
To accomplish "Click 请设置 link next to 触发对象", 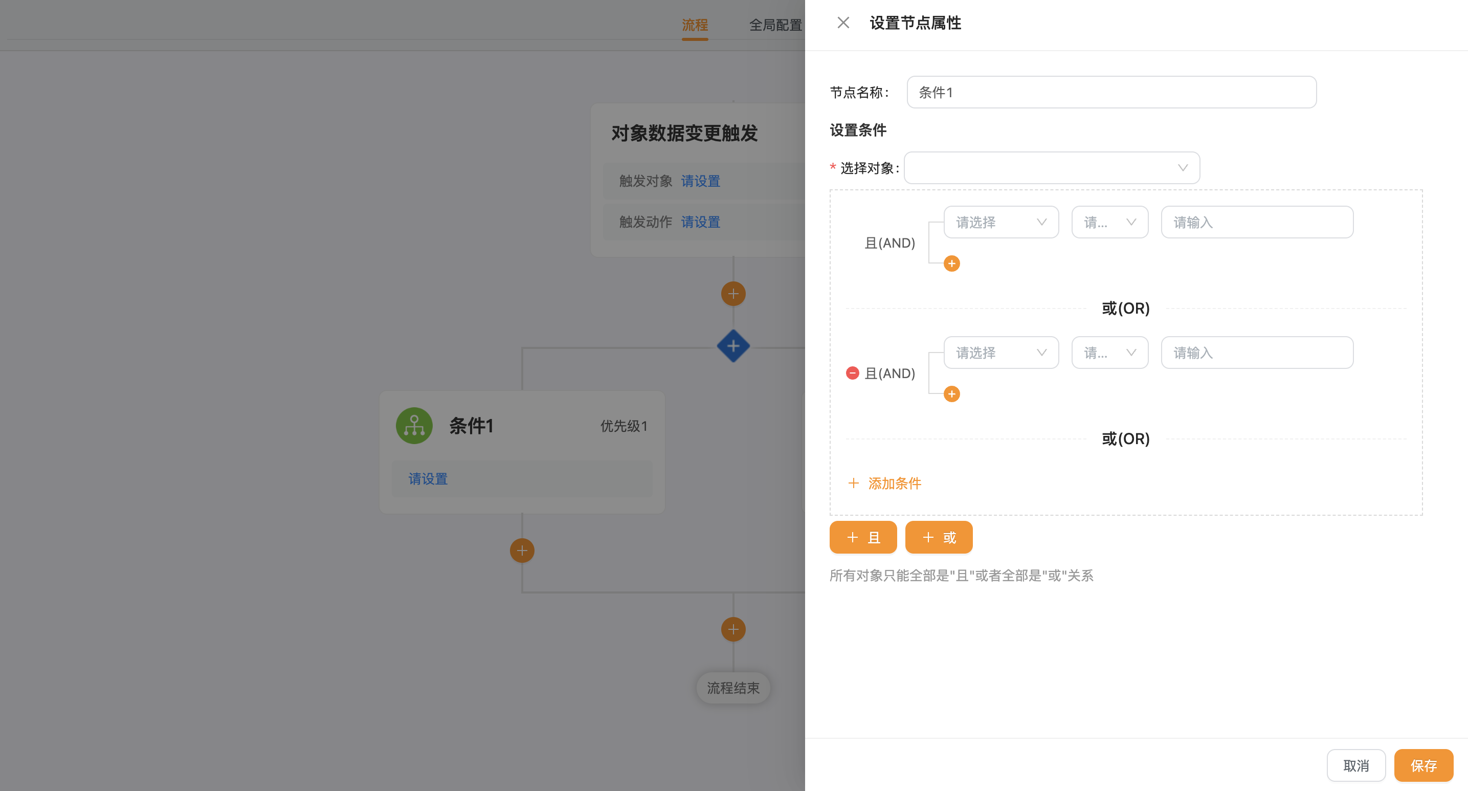I will tap(700, 181).
